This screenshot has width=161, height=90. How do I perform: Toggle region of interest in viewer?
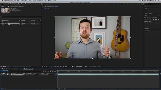click(72, 67)
